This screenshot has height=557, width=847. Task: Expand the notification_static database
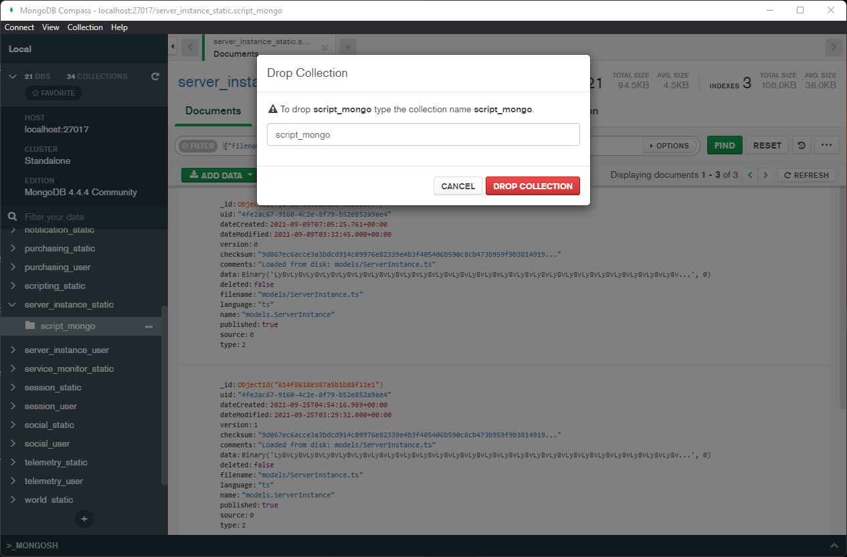[x=12, y=230]
